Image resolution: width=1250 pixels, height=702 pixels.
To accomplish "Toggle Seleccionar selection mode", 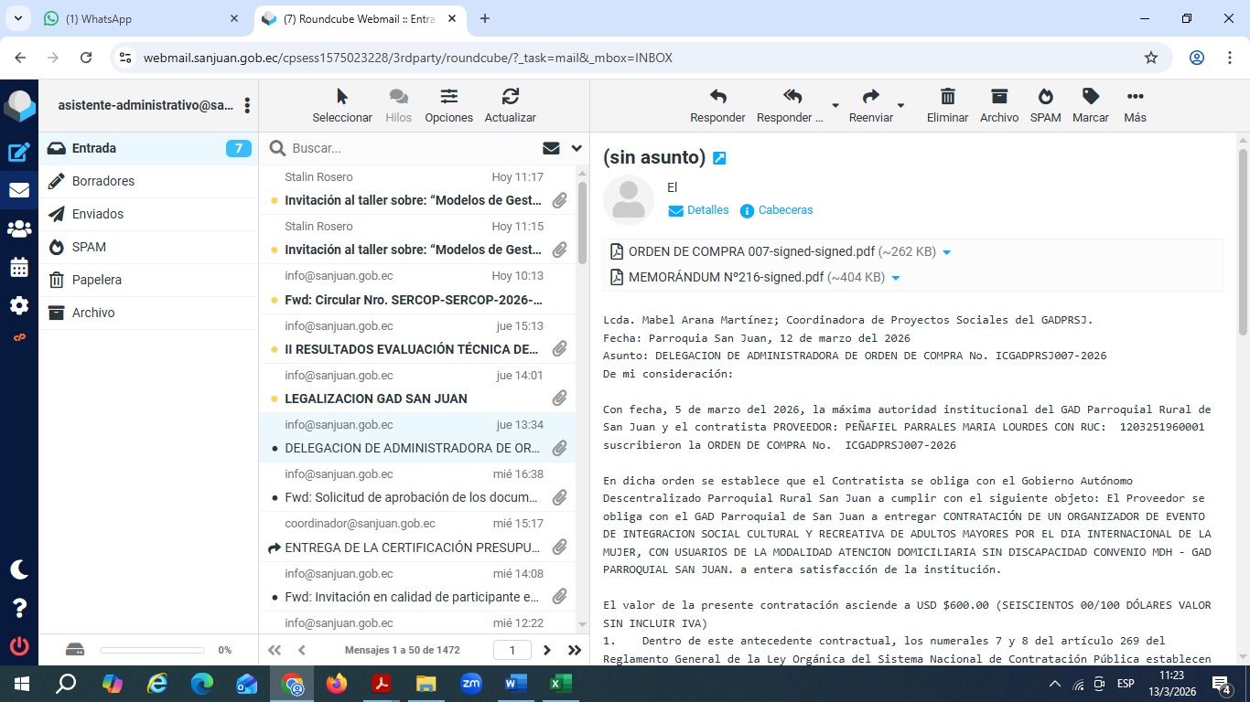I will click(x=342, y=105).
